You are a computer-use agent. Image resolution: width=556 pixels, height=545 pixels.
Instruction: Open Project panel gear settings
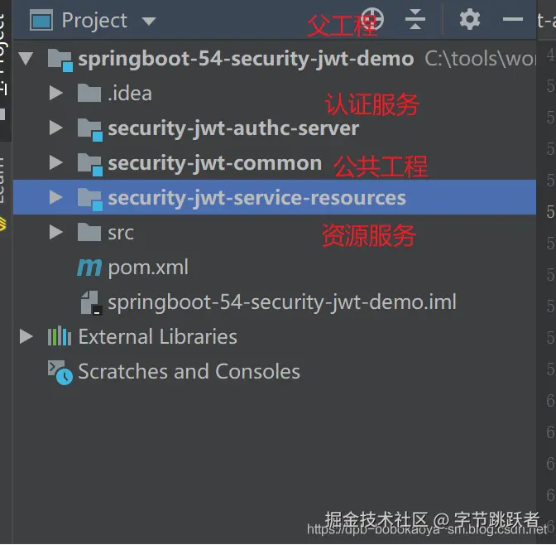coord(470,19)
